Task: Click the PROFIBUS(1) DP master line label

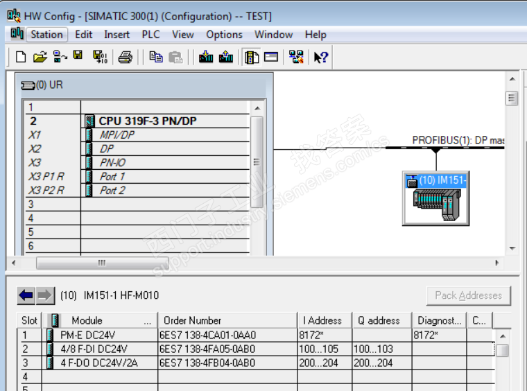Action: (x=458, y=140)
